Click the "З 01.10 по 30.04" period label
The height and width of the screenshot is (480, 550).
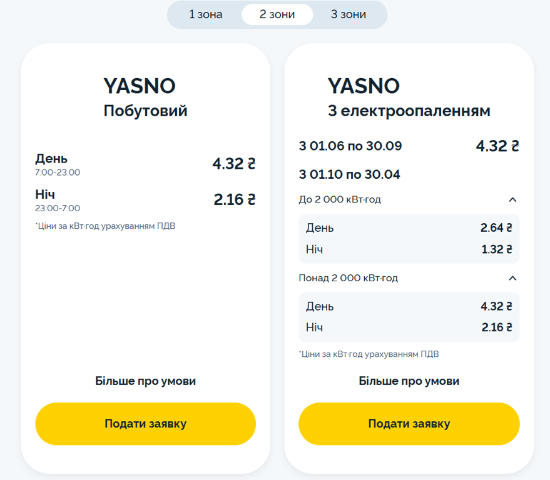coord(350,174)
